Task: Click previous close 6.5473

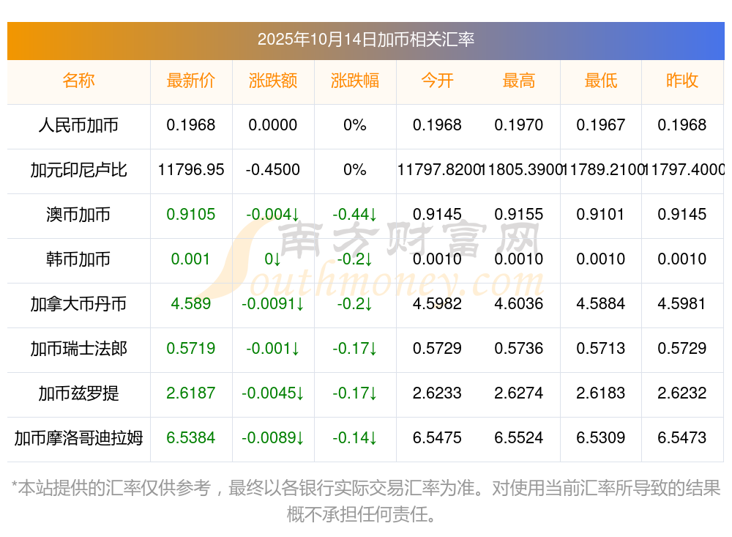Action: [x=682, y=438]
